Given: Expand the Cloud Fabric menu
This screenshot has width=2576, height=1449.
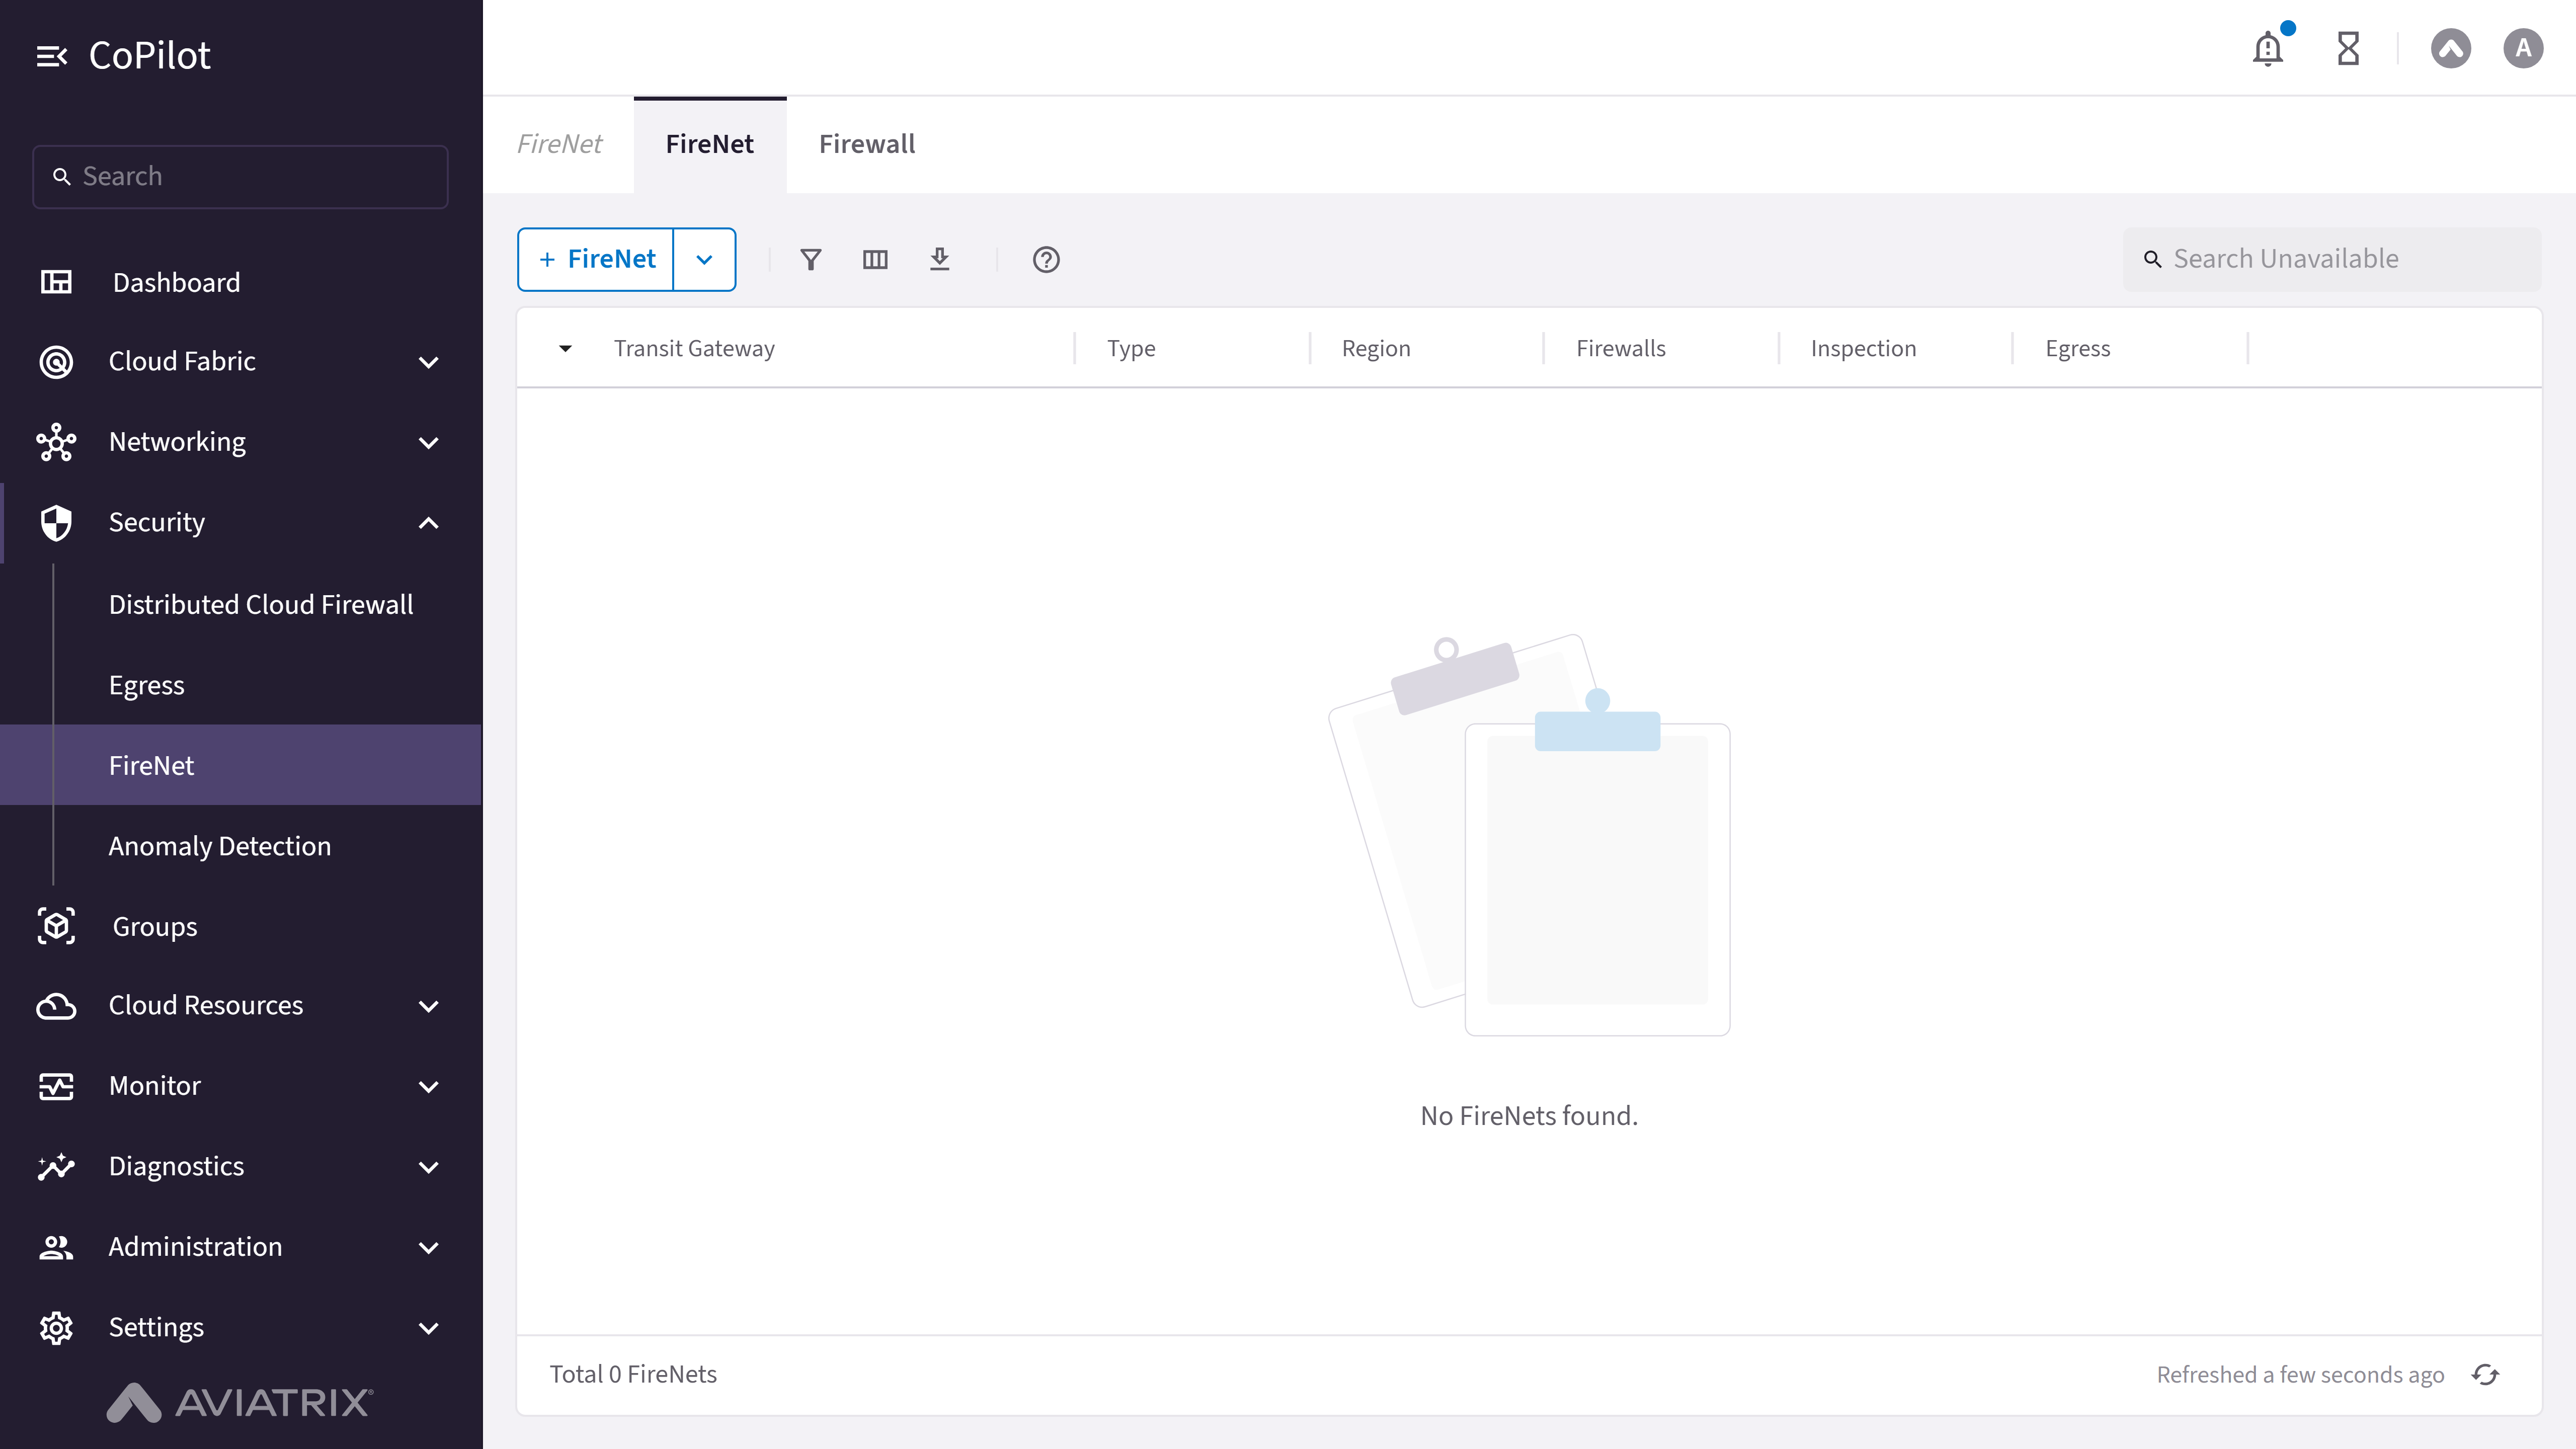Looking at the screenshot, I should pos(429,362).
